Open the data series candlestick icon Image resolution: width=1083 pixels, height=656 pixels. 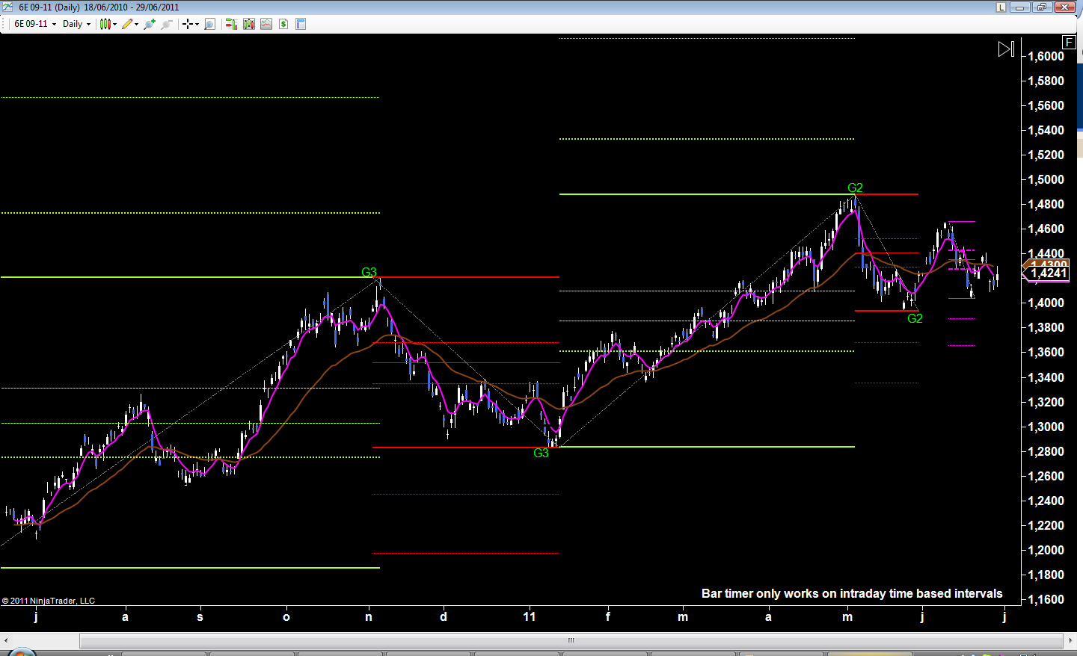pyautogui.click(x=249, y=24)
